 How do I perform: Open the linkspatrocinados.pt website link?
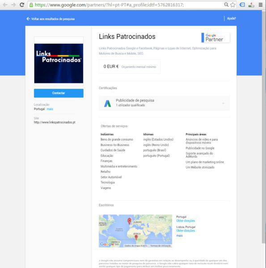tap(55, 122)
